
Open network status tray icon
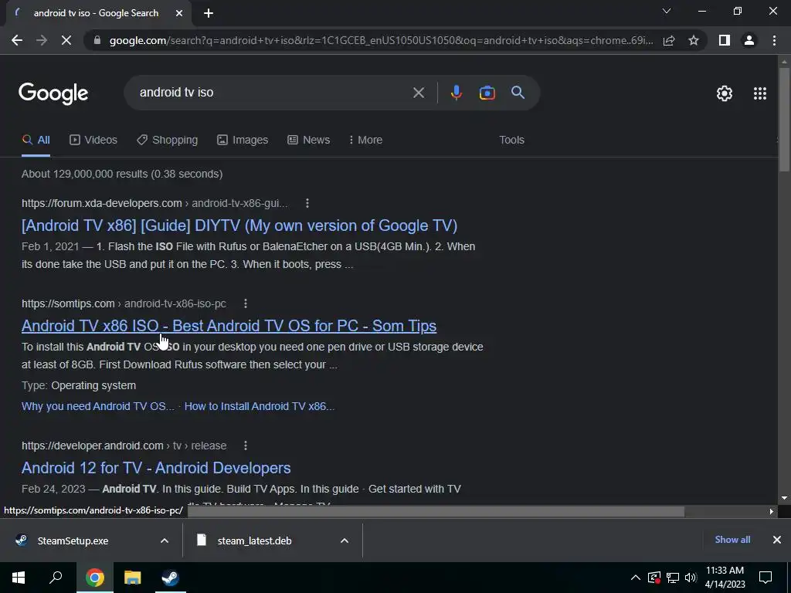(x=673, y=578)
